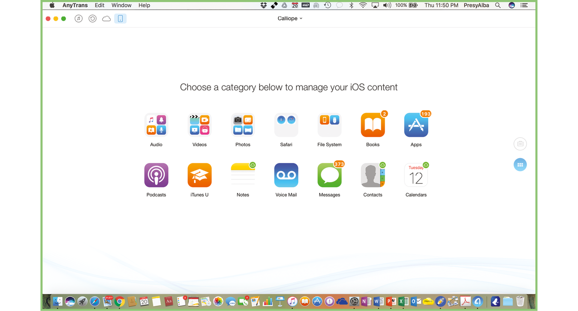Open Google Chrome from the Dock
This screenshot has width=578, height=311.
point(119,301)
